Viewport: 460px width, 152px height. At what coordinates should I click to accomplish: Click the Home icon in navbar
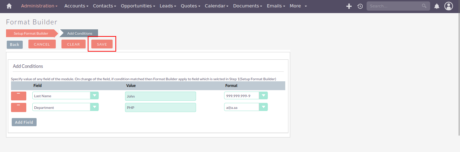[9, 6]
